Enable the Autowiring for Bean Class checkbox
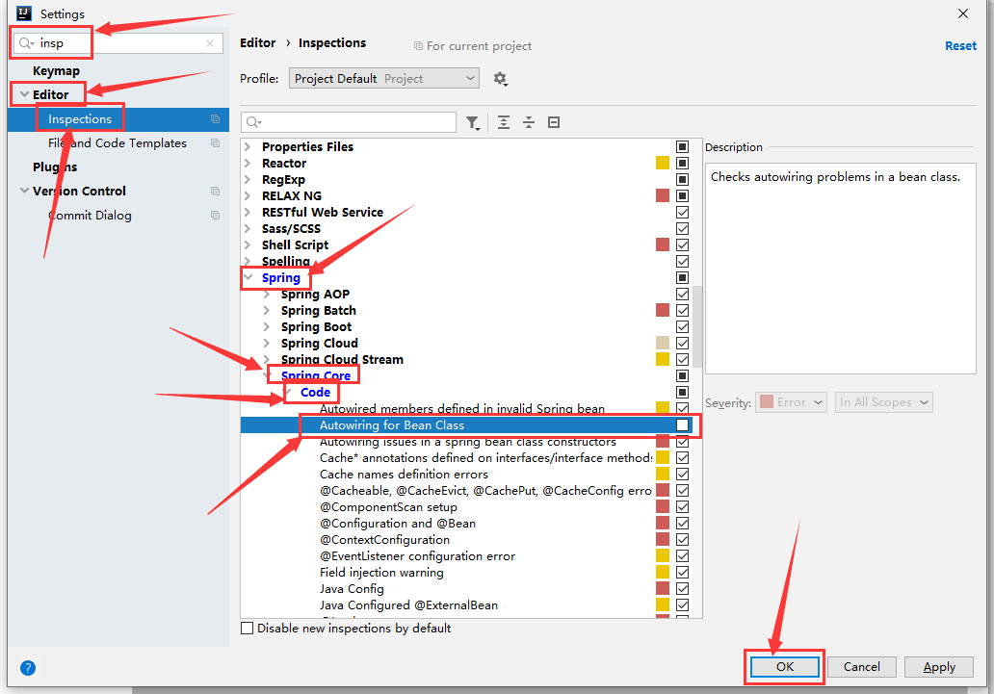Viewport: 994px width, 694px height. 682,425
